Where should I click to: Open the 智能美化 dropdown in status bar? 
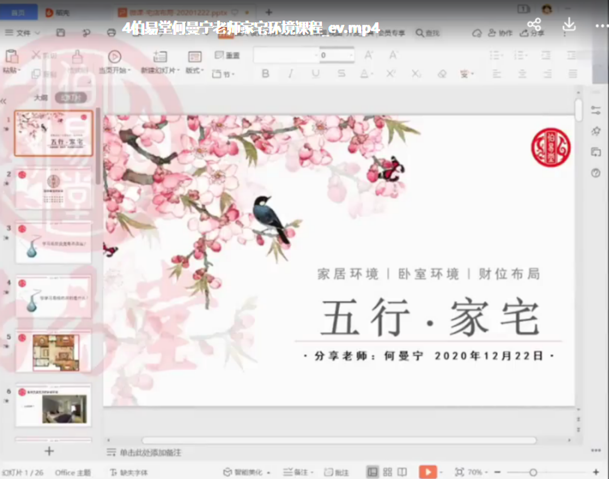(x=268, y=472)
